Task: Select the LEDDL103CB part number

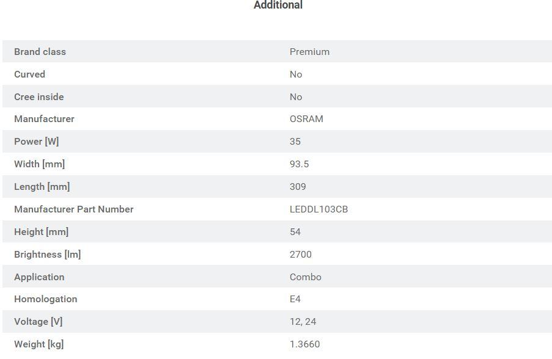Action: 318,209
